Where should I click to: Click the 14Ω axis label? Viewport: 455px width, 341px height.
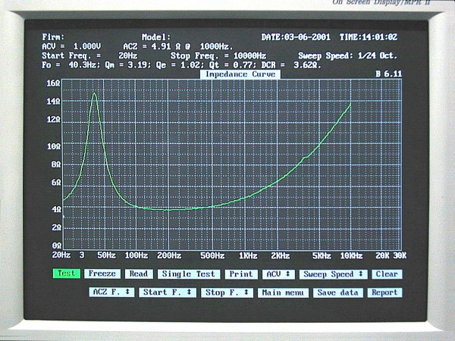(53, 102)
